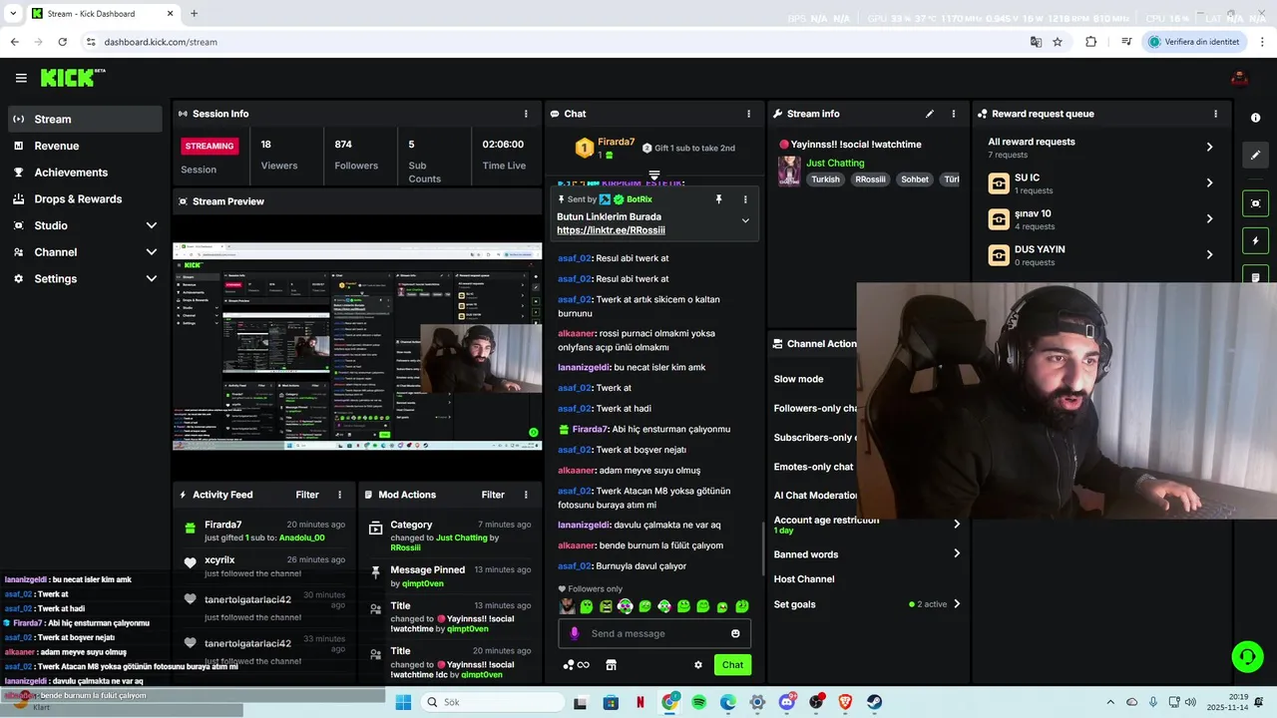Go to the Revenue page
Image resolution: width=1277 pixels, height=718 pixels.
point(85,146)
